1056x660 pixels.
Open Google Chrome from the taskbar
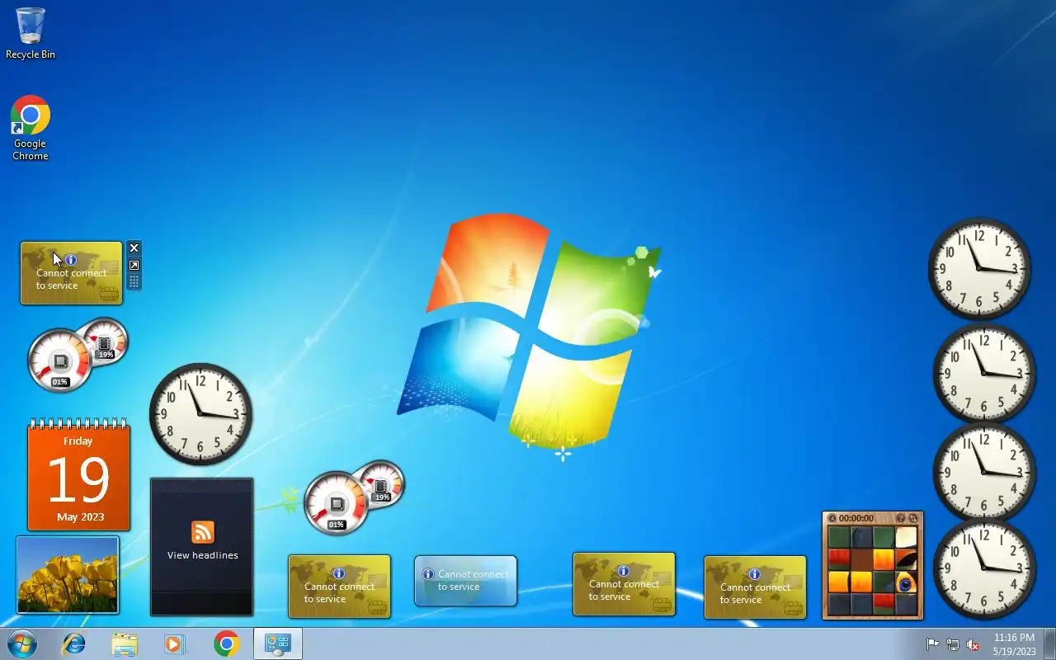(x=226, y=643)
